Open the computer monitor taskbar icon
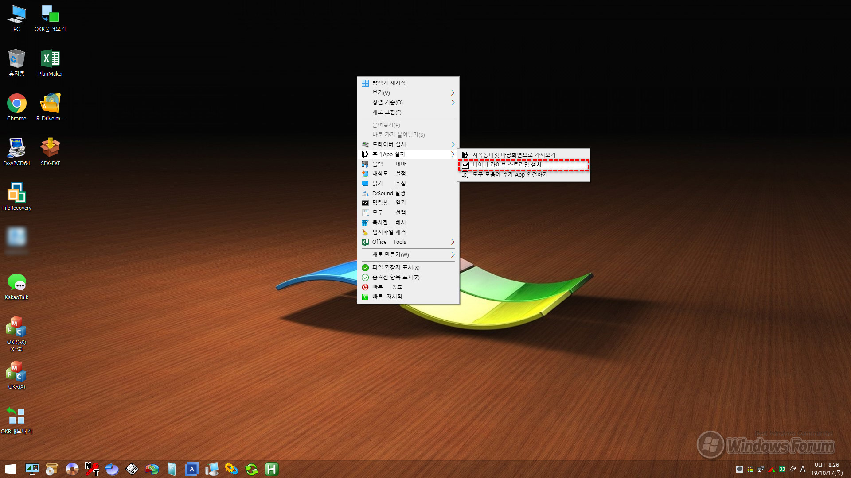 pyautogui.click(x=211, y=469)
